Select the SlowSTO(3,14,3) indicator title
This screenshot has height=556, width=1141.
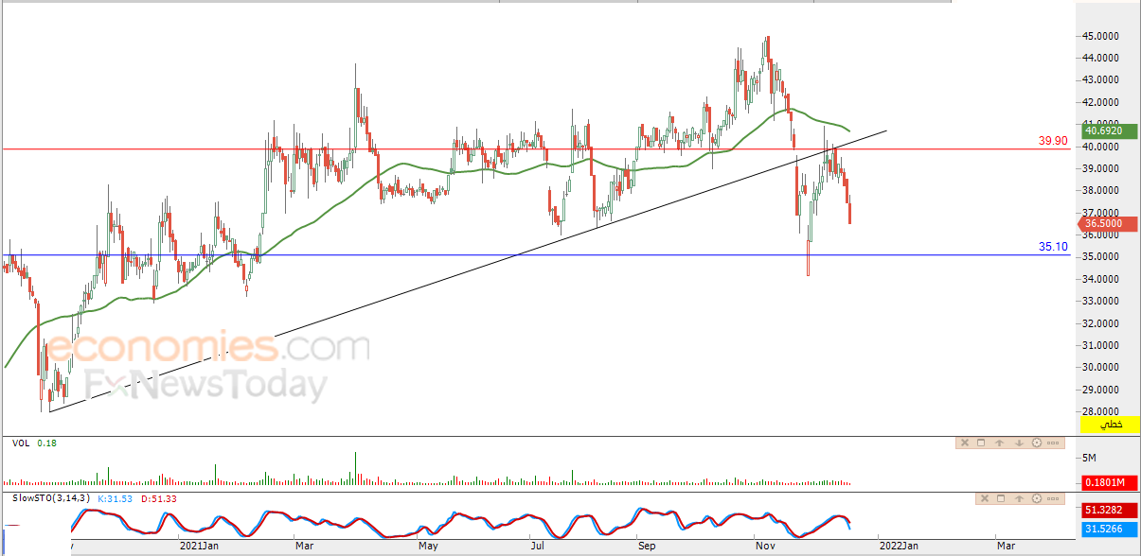(52, 498)
